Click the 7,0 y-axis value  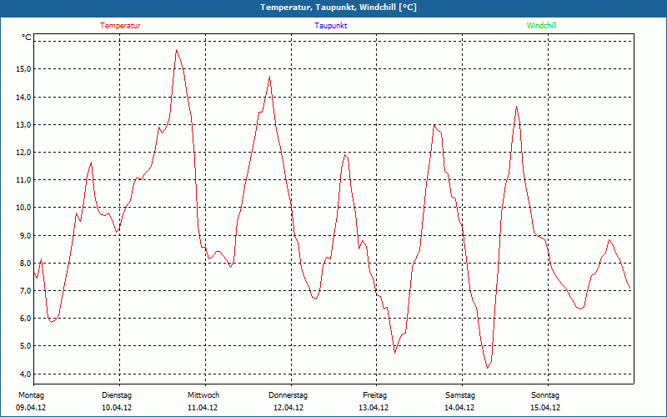pos(24,290)
